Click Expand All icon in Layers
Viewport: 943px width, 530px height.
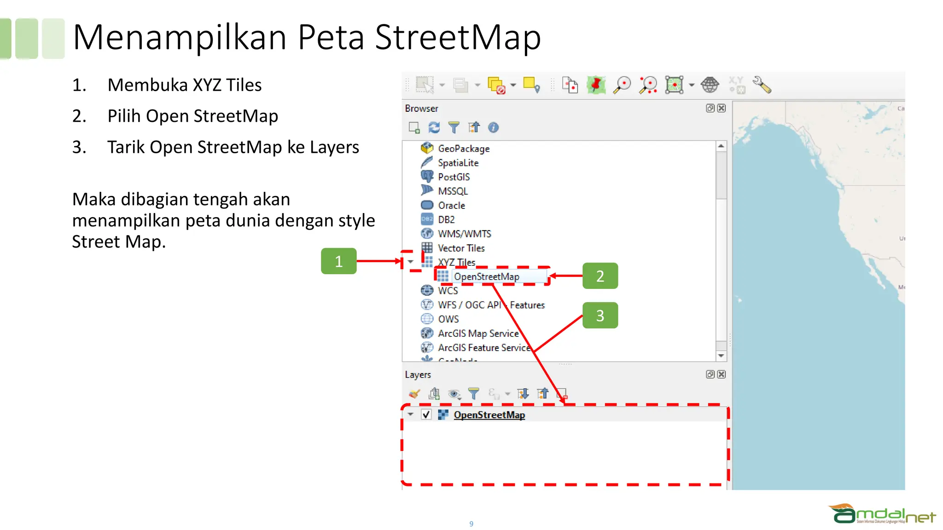523,394
